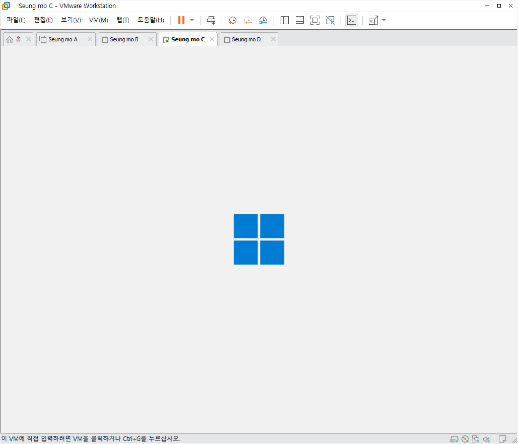Open the 보기(V) menu
The height and width of the screenshot is (444, 518).
pos(71,20)
